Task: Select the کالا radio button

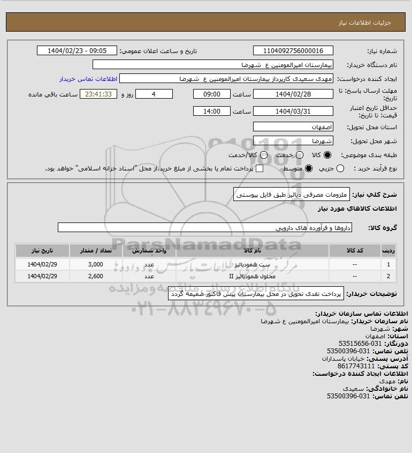Action: (327, 155)
